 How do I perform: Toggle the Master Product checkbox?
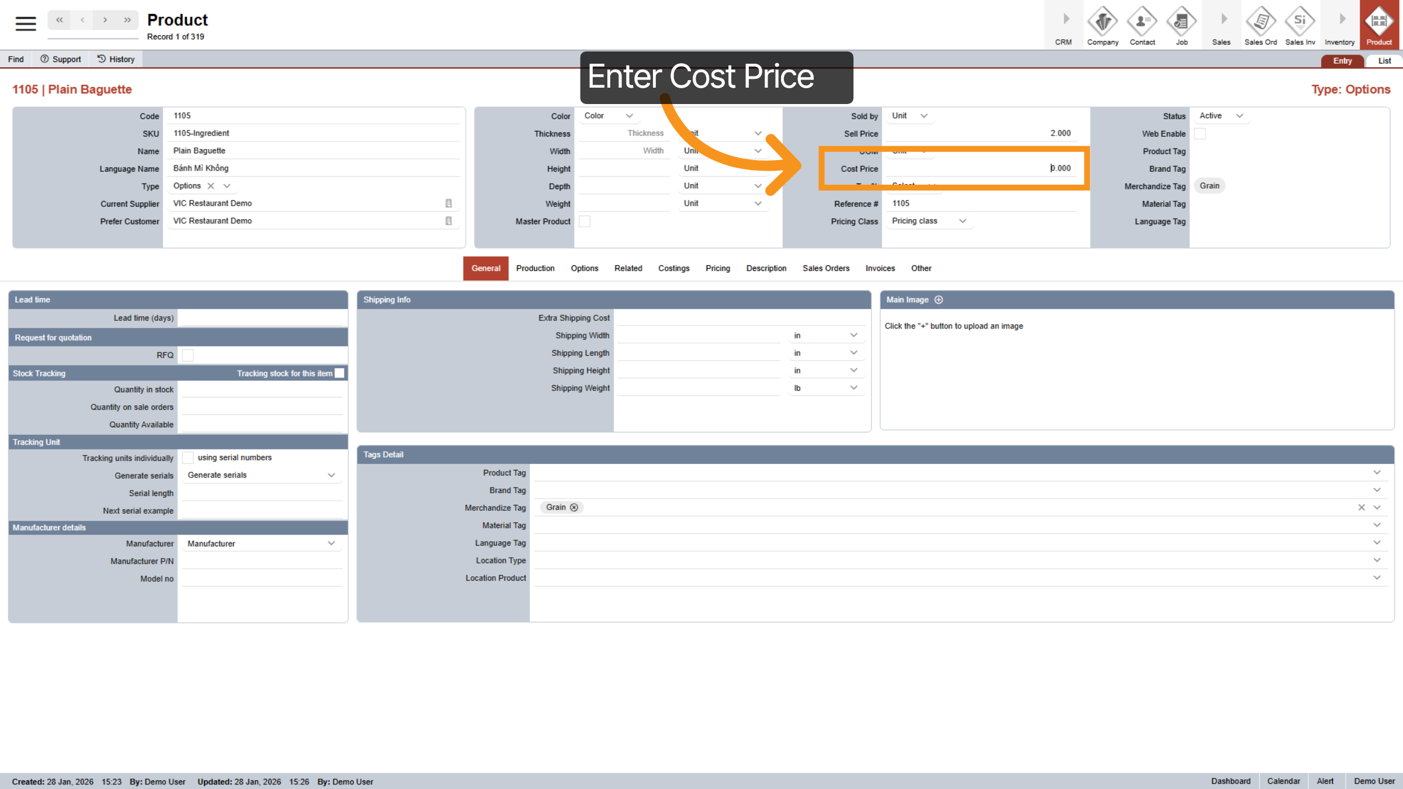coord(585,222)
